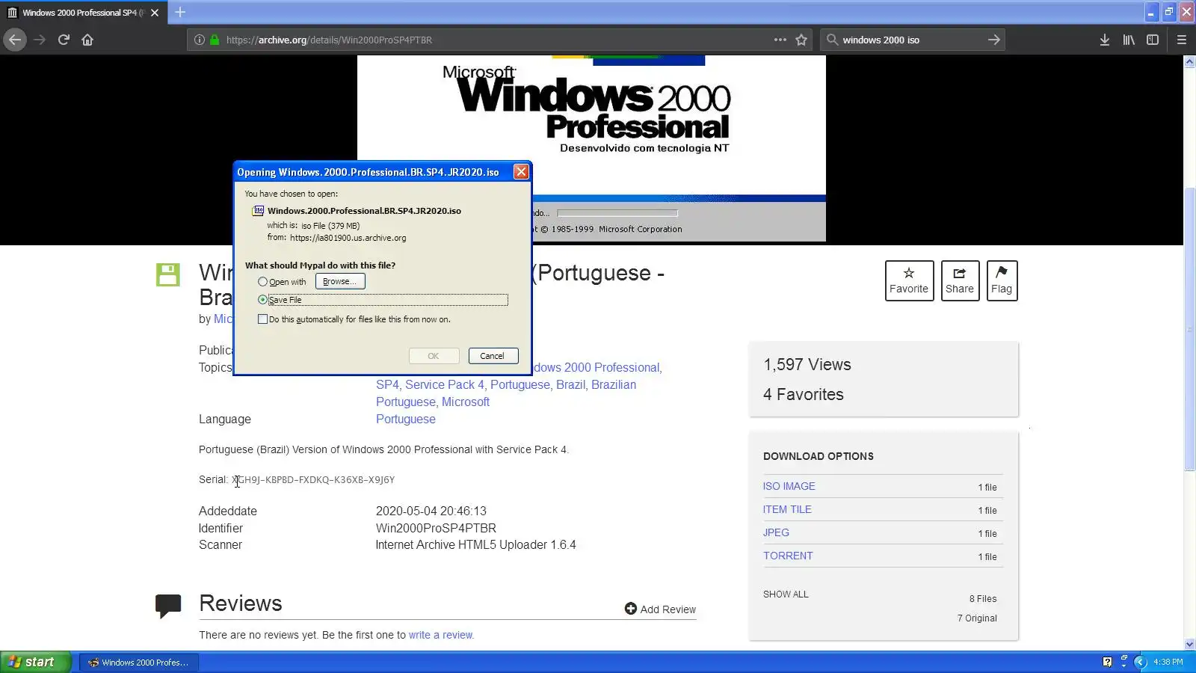Open the ITEM TILE download
Viewport: 1196px width, 673px height.
pyautogui.click(x=787, y=509)
